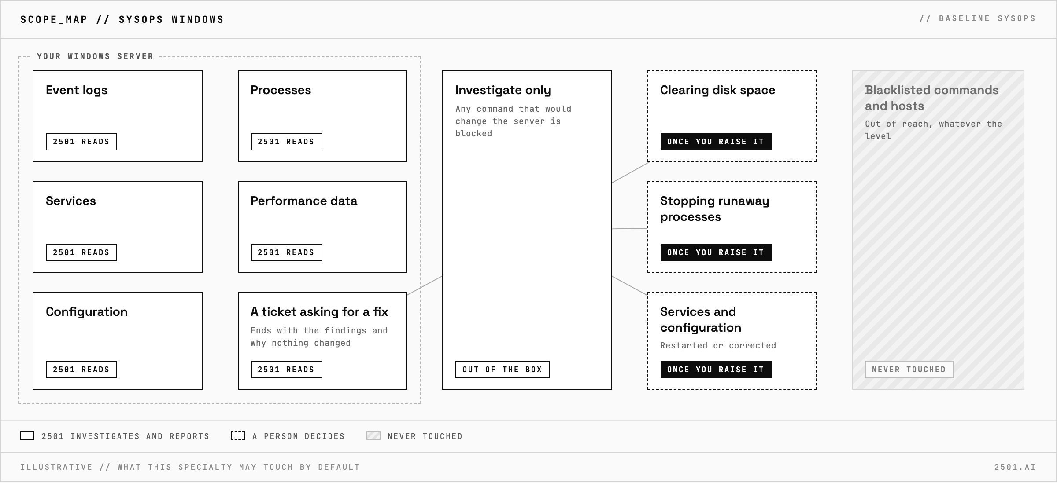1057x483 pixels.
Task: Select the Configuration card title
Action: (87, 312)
